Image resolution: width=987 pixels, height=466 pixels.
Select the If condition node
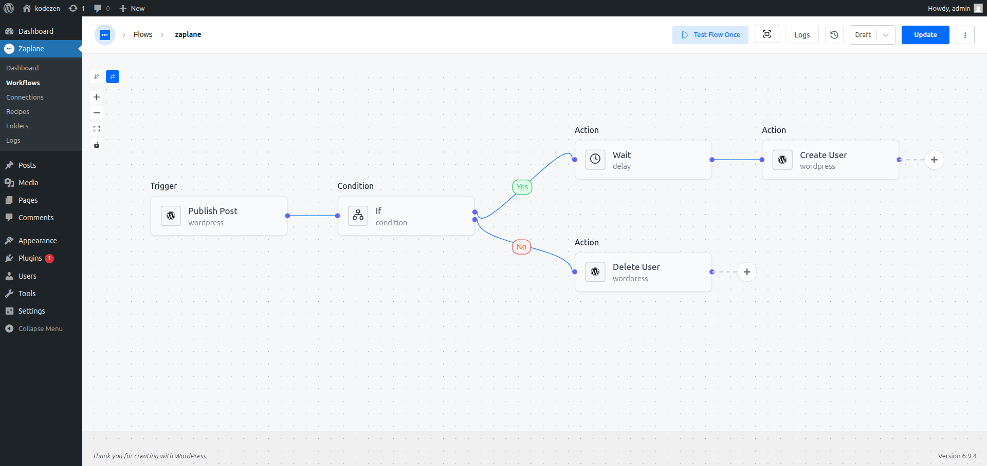[x=406, y=216]
